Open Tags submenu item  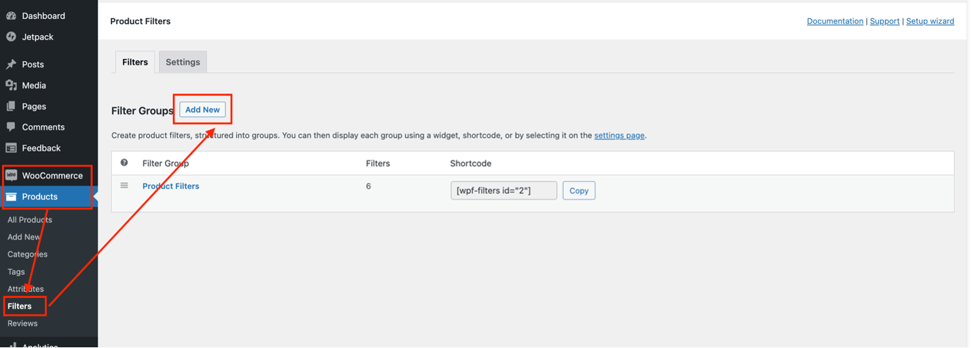16,272
